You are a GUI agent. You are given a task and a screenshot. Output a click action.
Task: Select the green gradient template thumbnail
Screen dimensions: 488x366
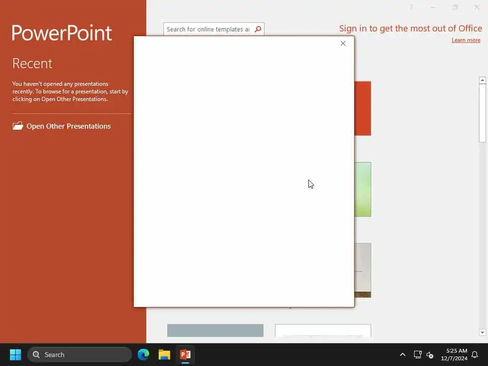tap(363, 189)
